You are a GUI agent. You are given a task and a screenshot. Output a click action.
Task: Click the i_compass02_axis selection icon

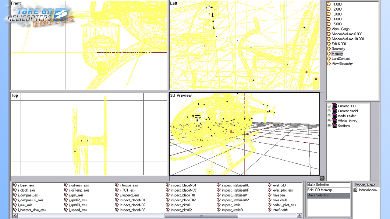[15, 200]
